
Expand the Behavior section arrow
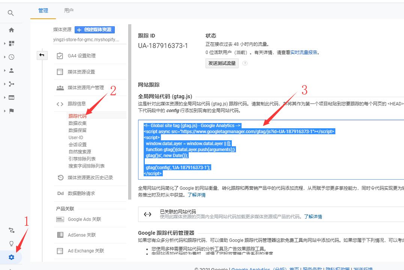(x=5, y=97)
